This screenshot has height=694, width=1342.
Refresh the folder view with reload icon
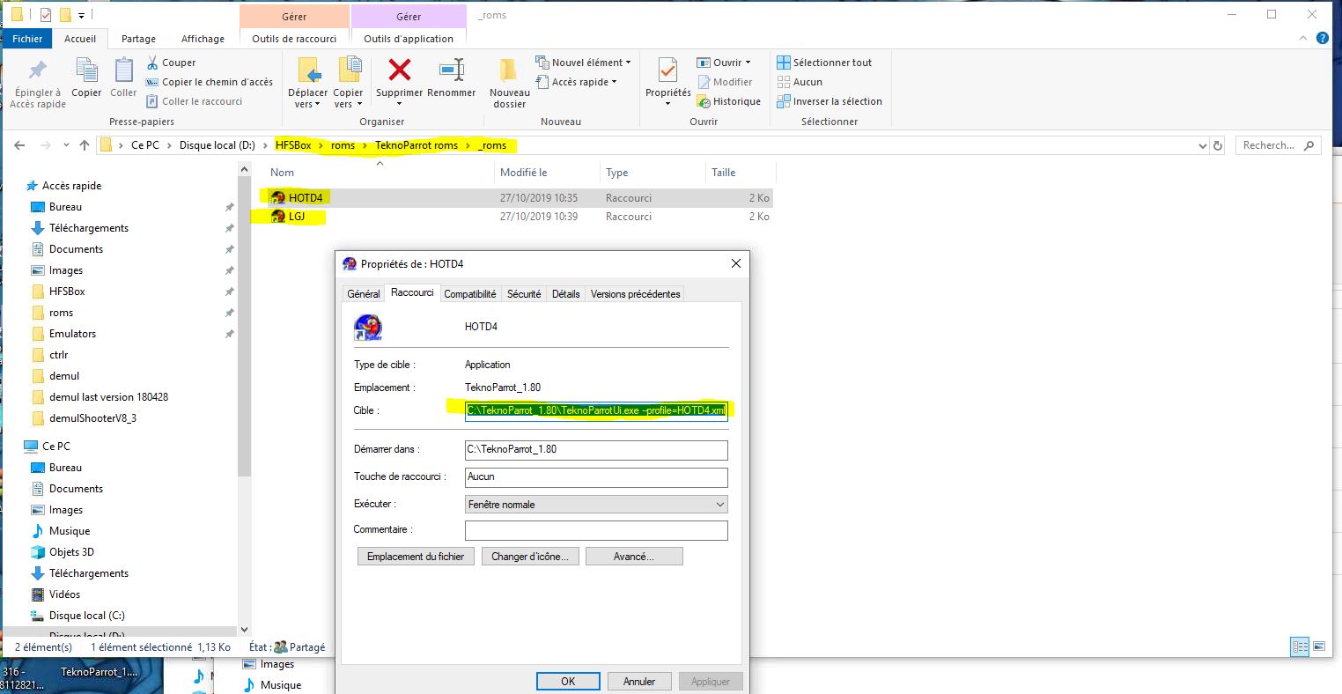click(1218, 145)
